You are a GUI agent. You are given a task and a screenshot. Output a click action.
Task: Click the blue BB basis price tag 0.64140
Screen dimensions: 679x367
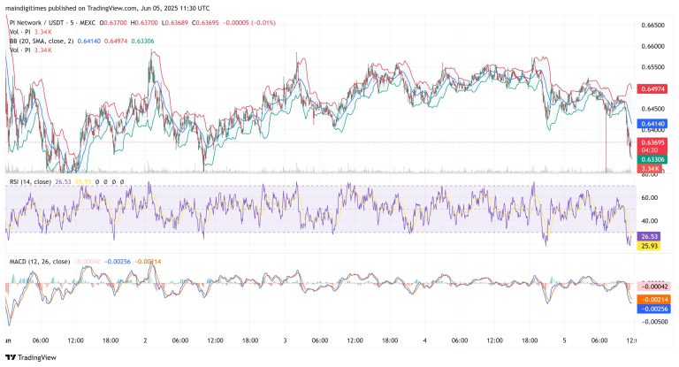coord(653,124)
